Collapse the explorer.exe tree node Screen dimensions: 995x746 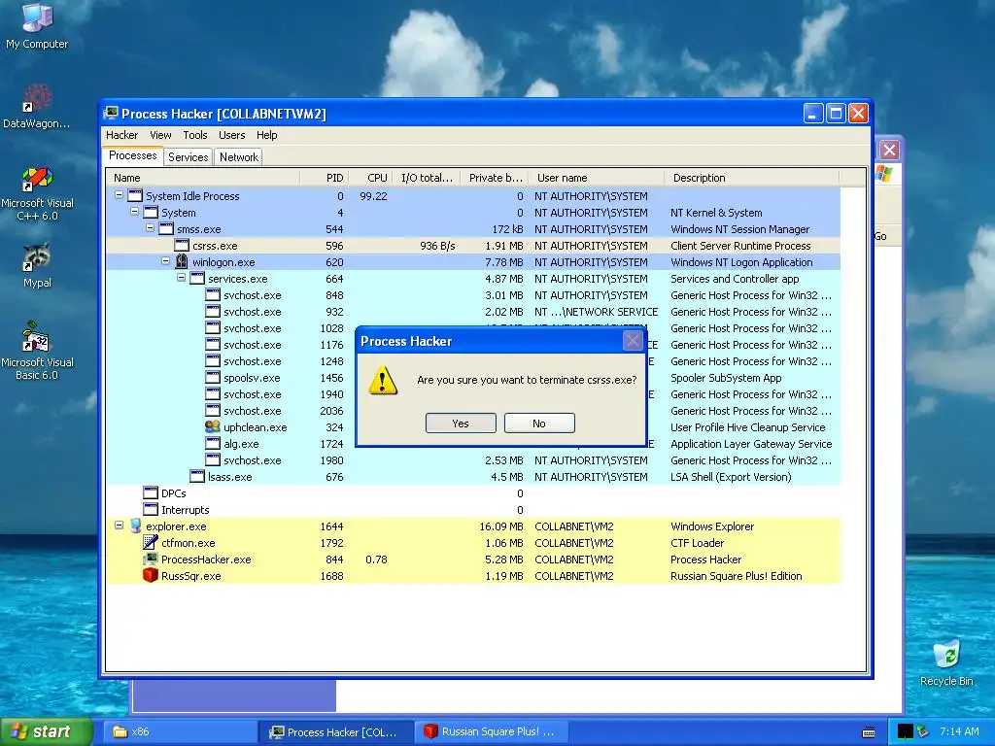[x=119, y=526]
